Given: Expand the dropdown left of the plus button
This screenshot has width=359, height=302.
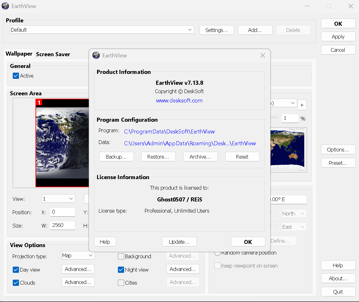Looking at the screenshot, I should [284, 103].
